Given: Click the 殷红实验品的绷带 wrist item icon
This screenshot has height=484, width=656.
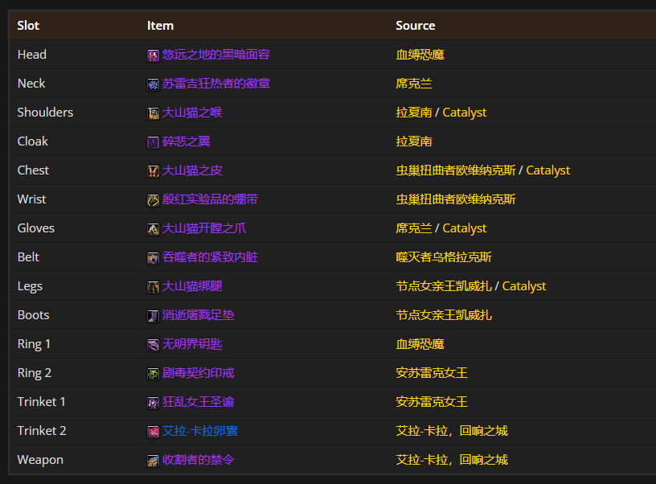Looking at the screenshot, I should click(153, 199).
